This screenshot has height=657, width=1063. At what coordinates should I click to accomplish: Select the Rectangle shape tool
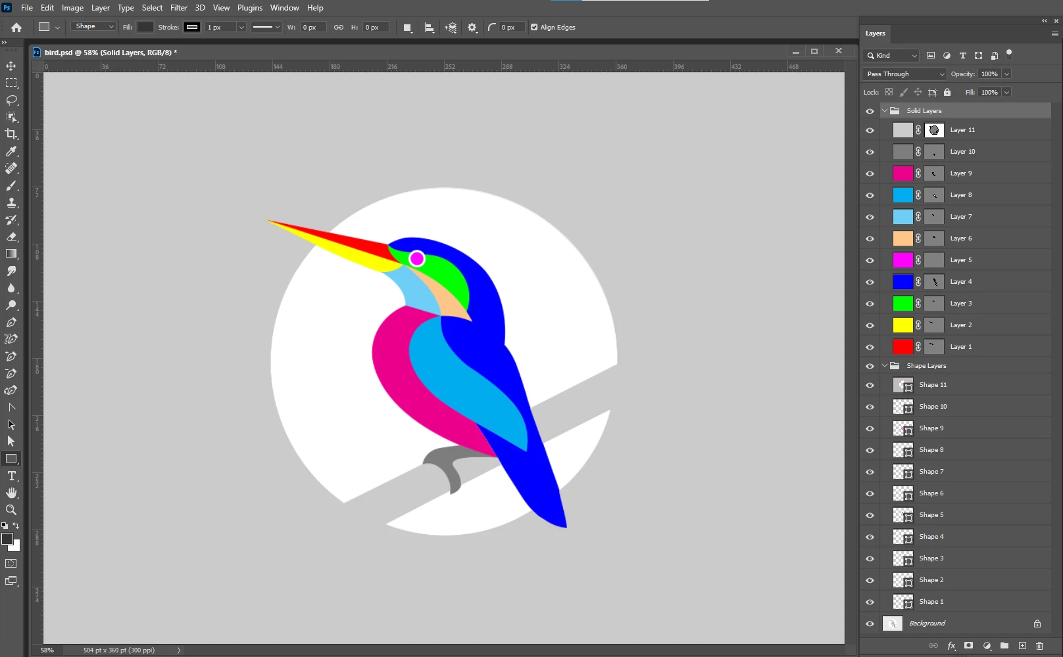[11, 459]
